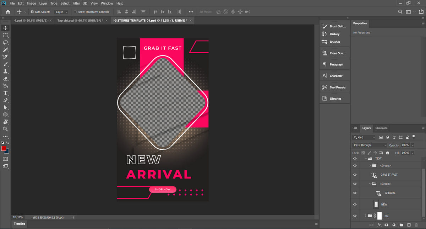Enable Show Transform Controls checkbox
Screen dimensions: 426x229
75,12
